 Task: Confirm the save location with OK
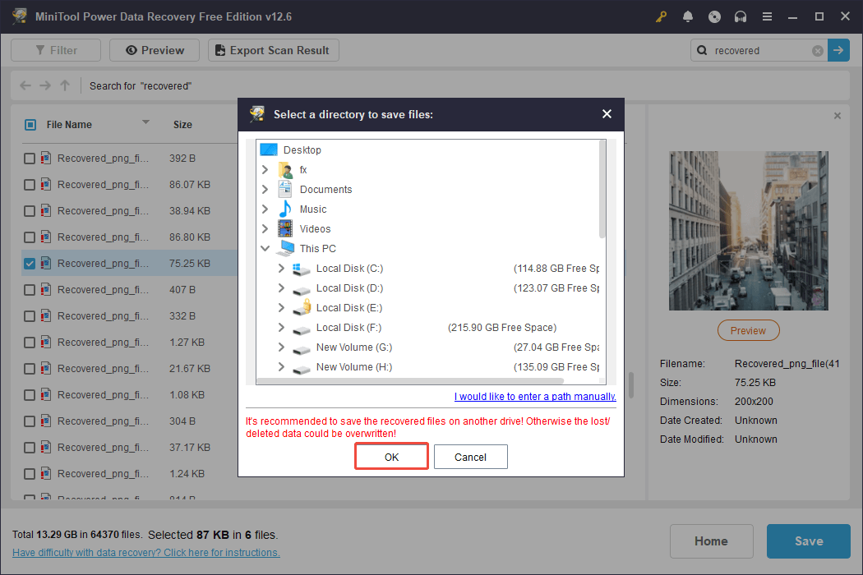[x=390, y=456]
